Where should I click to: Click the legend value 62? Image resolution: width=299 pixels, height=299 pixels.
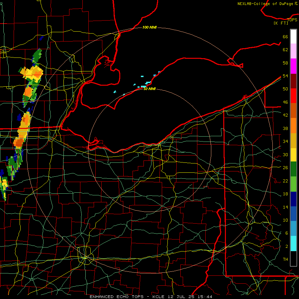(x=285, y=50)
